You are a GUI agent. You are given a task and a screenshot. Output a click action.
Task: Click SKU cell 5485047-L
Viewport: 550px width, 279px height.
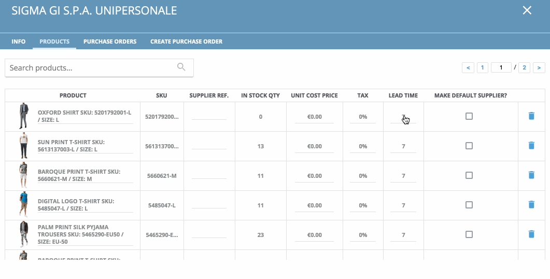point(161,205)
